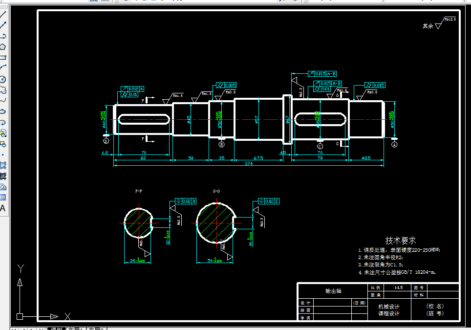Select the 0.02 C symmetry tolerance frame
The height and width of the screenshot is (330, 471).
coord(269,201)
